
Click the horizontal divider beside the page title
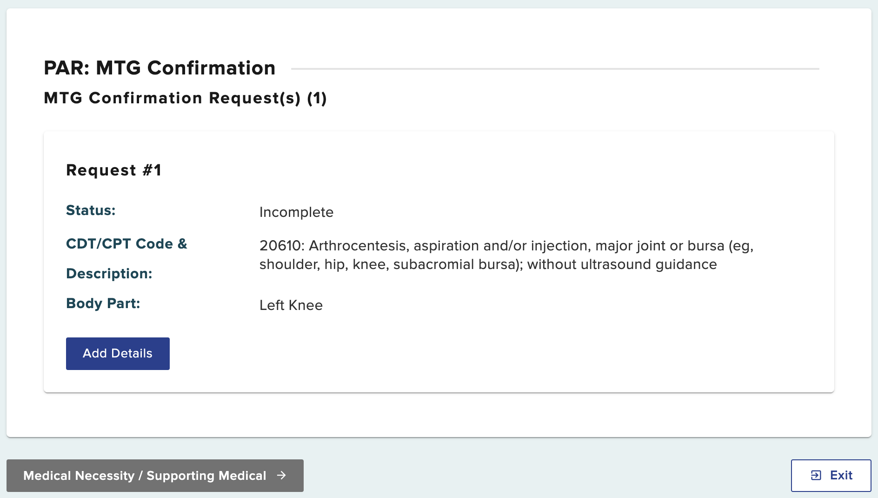[555, 69]
